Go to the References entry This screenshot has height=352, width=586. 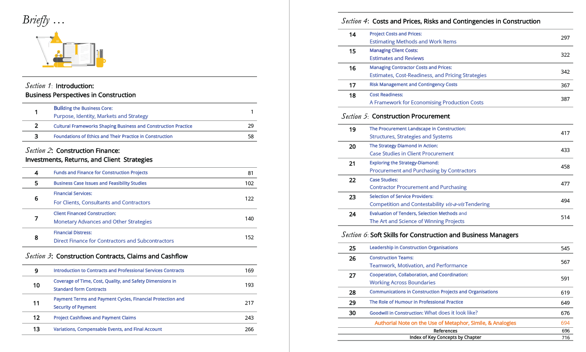(445, 331)
